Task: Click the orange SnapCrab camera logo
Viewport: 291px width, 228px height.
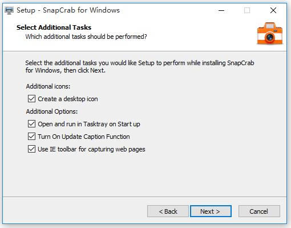Action: click(x=270, y=34)
